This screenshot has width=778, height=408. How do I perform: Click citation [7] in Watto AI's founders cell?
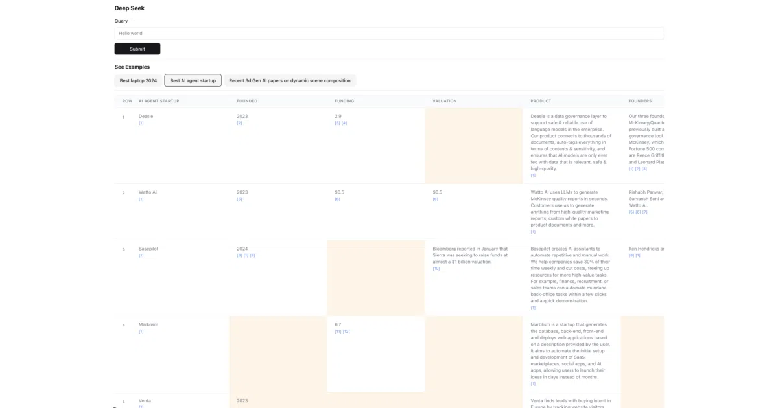644,212
